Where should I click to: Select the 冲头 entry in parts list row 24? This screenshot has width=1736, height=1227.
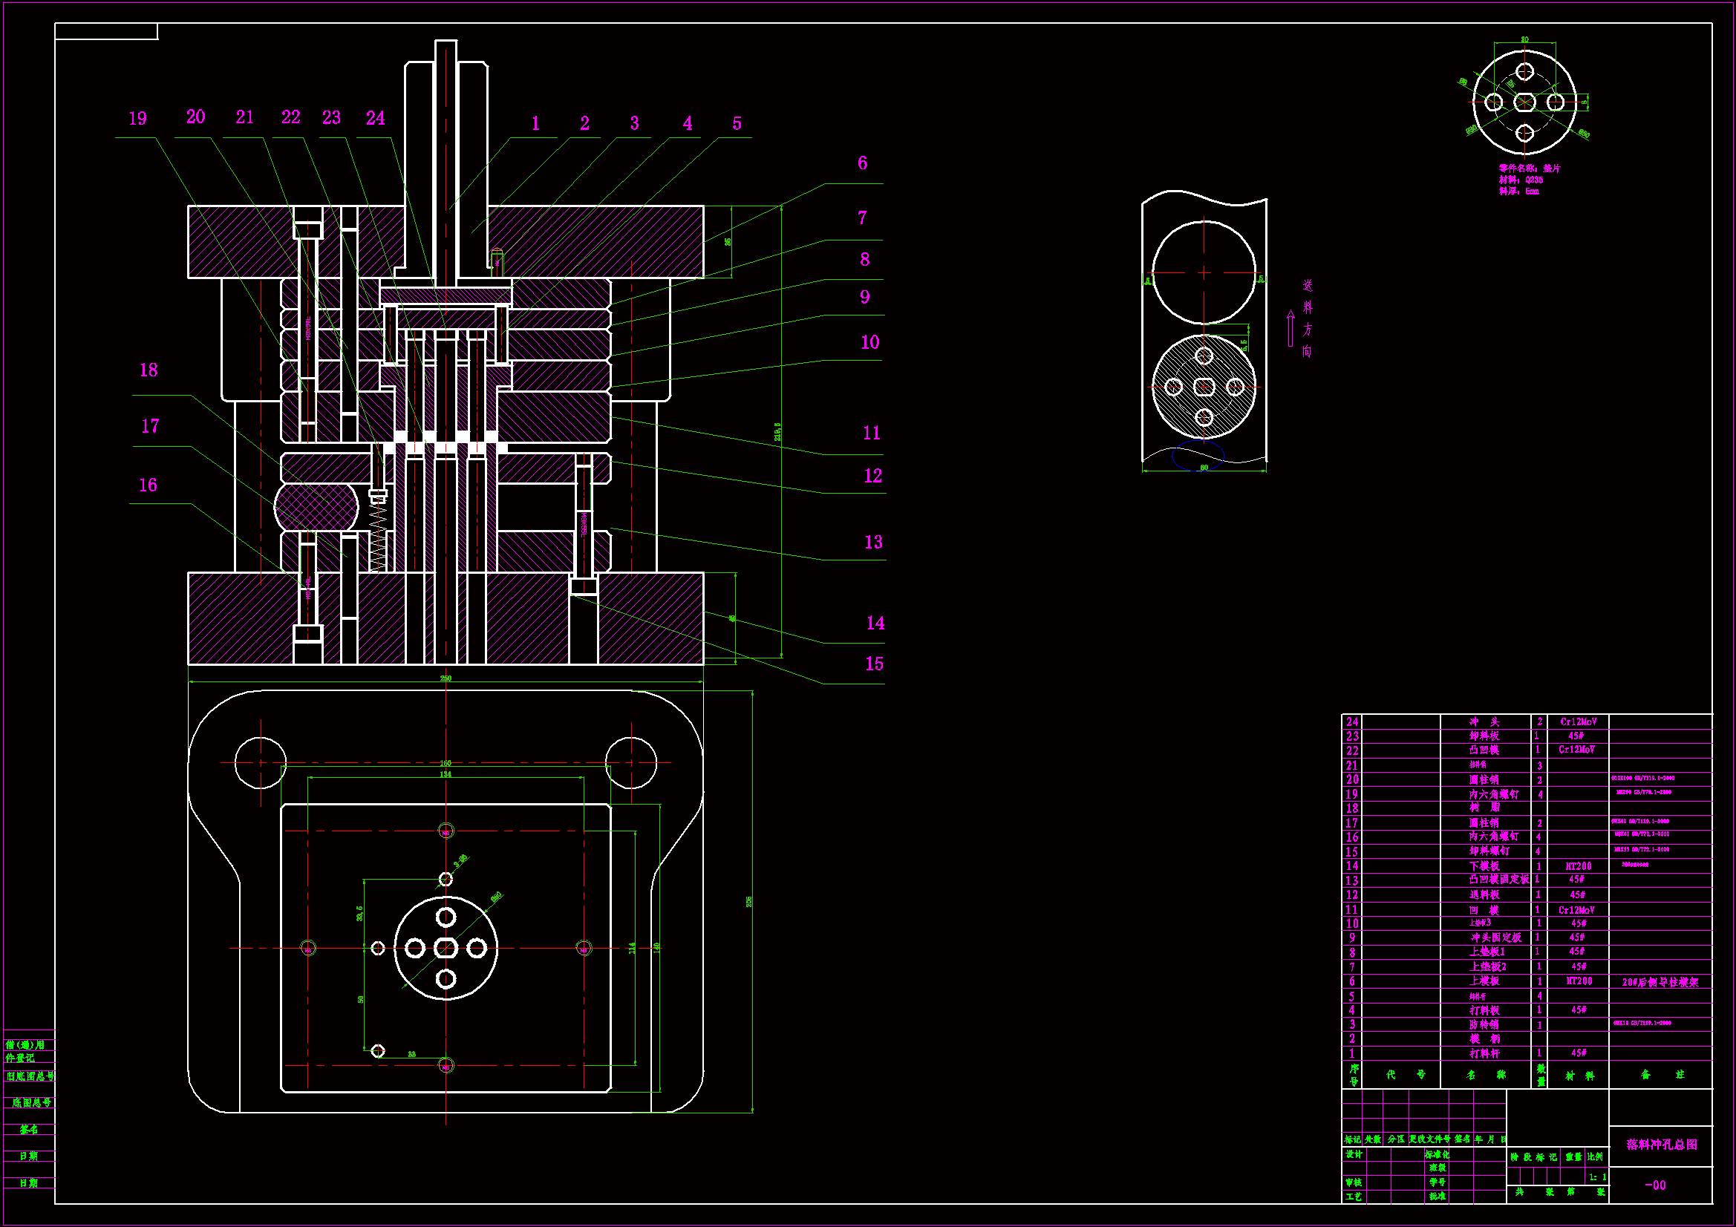[1484, 722]
